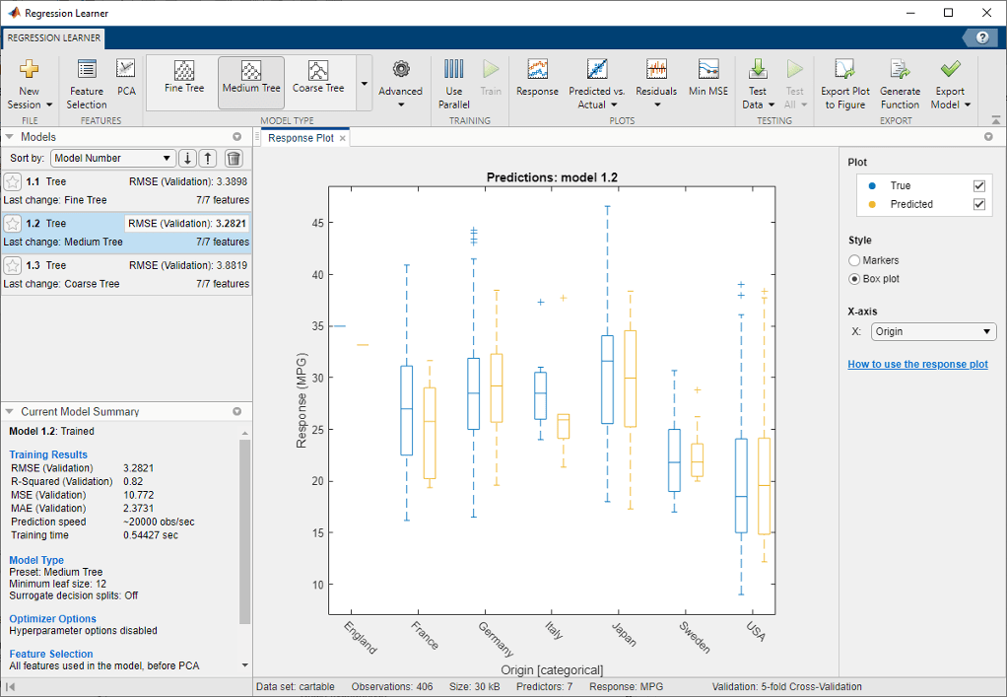Open the New Session menu
This screenshot has height=697, width=1007.
tap(29, 85)
